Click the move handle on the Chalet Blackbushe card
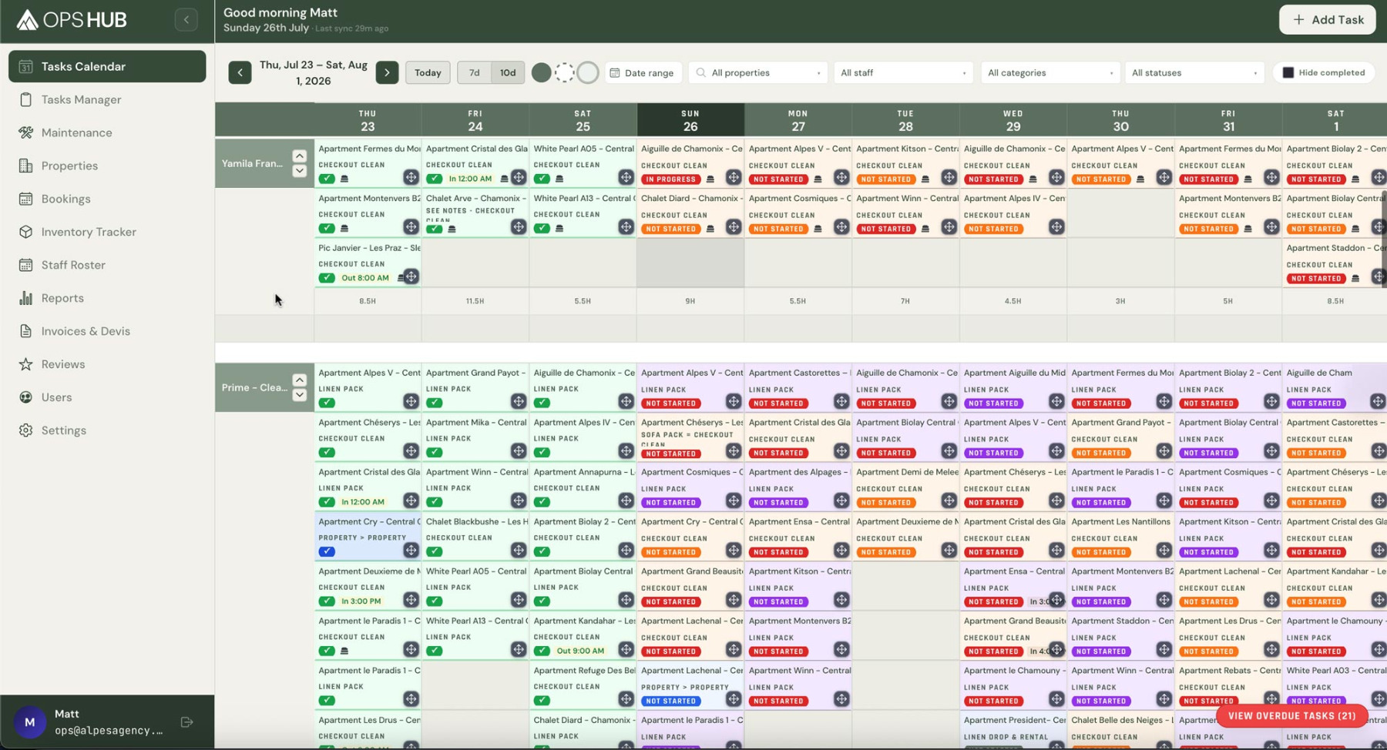This screenshot has width=1387, height=750. [519, 550]
